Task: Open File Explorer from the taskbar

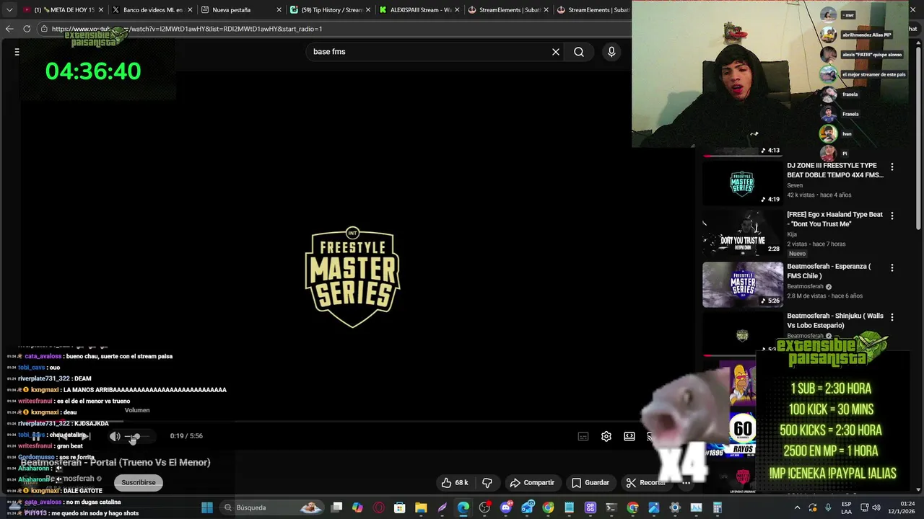Action: [x=421, y=507]
